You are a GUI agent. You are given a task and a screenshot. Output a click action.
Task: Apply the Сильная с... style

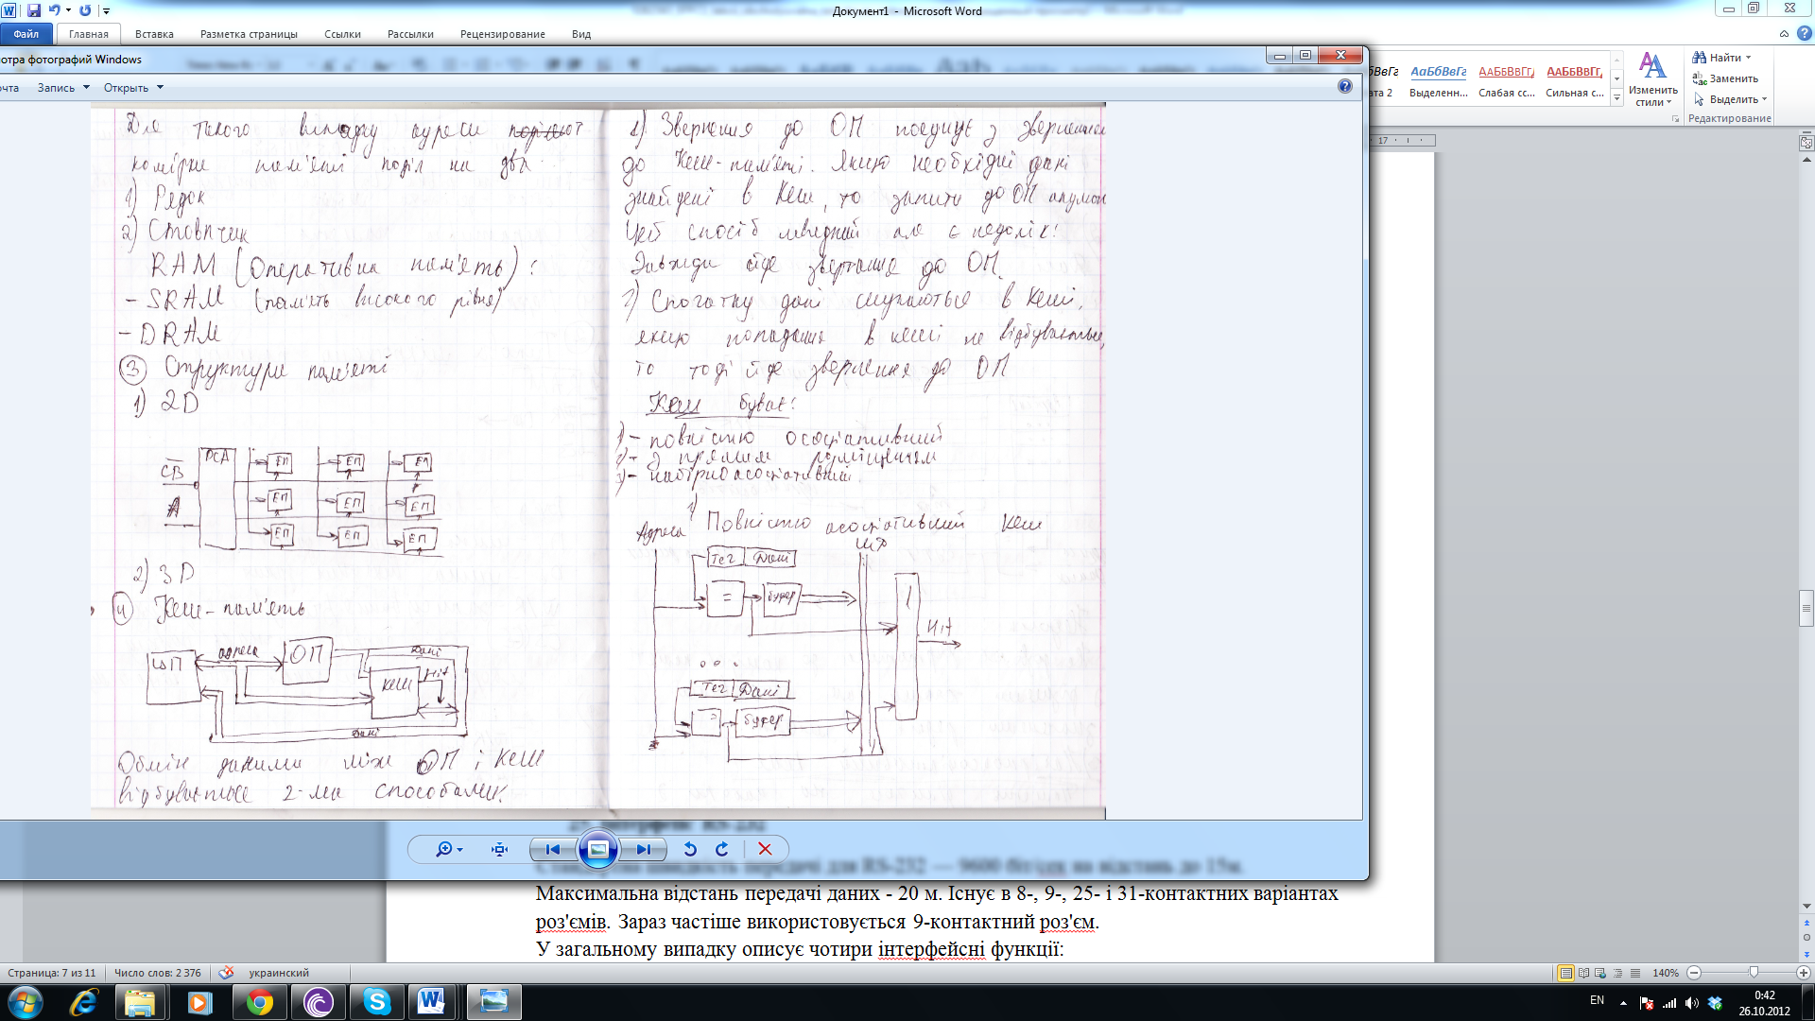click(x=1575, y=80)
